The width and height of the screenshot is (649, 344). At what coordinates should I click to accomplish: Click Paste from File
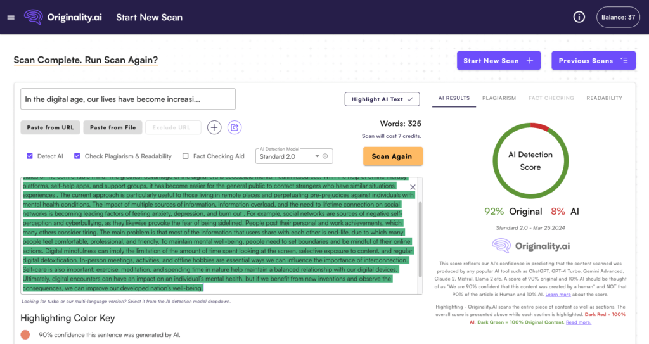[113, 127]
